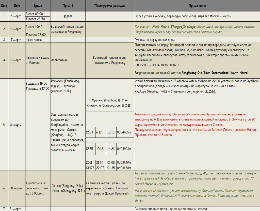Select the train number "K835" cell
260x211 pixels.
pos(91,149)
